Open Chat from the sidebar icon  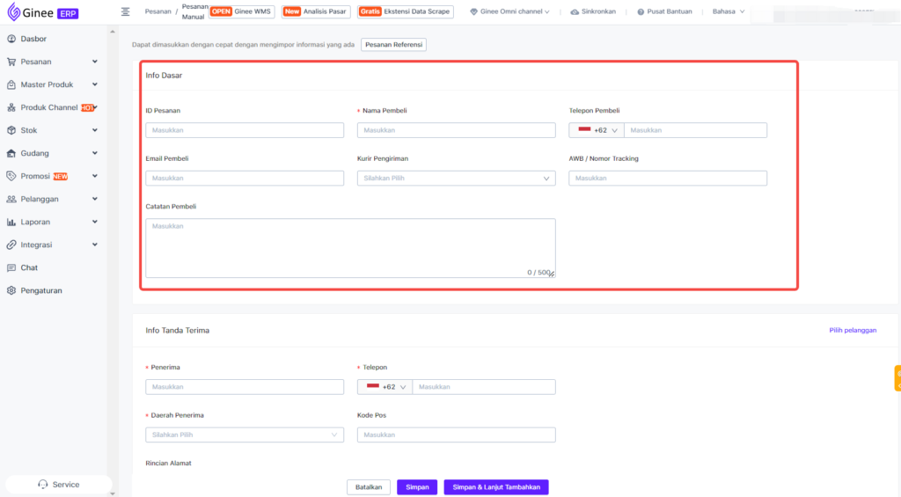tap(11, 267)
